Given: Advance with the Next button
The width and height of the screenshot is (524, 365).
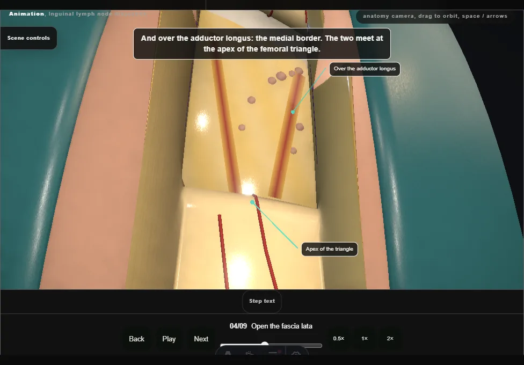Looking at the screenshot, I should 201,339.
